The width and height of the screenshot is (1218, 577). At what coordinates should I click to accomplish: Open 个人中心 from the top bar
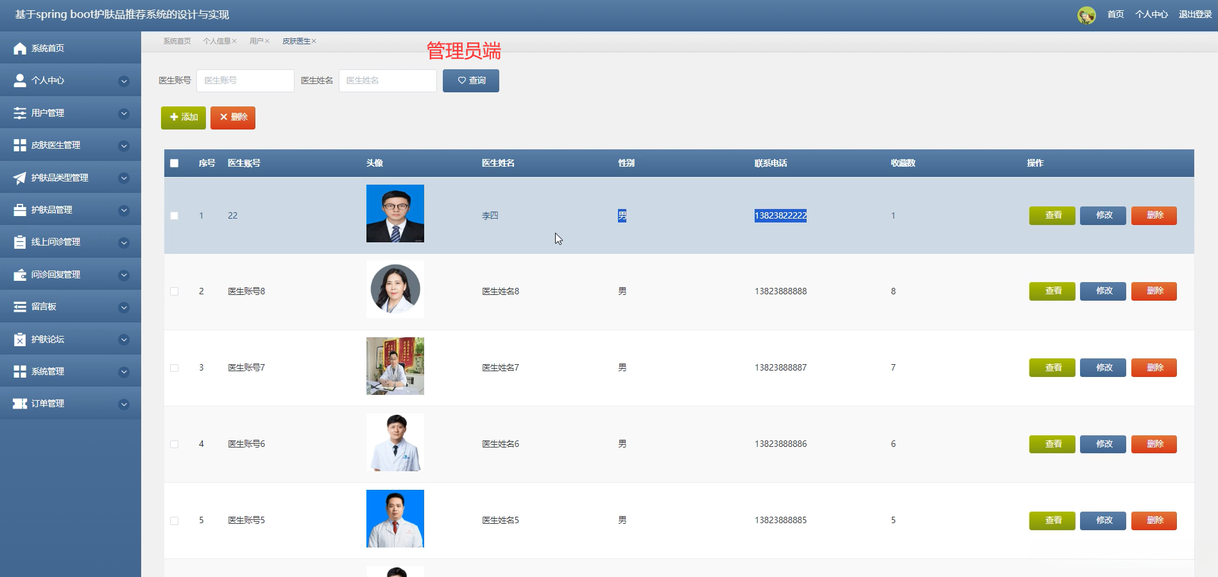click(1151, 15)
